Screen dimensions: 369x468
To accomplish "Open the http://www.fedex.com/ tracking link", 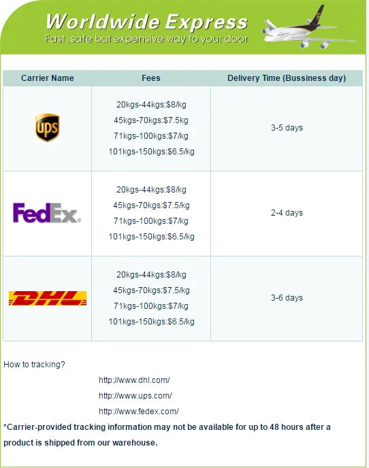I will pyautogui.click(x=139, y=412).
